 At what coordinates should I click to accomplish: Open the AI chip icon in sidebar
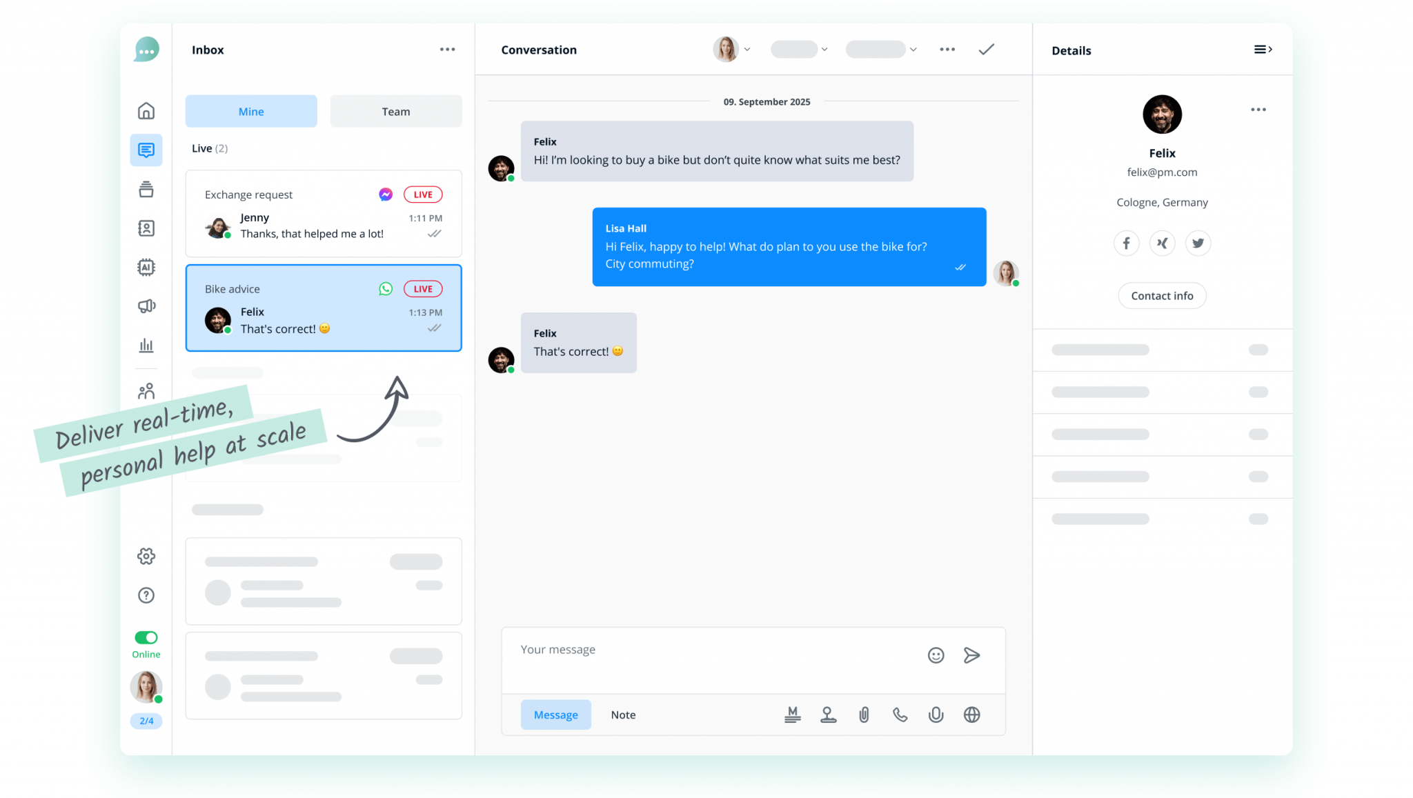pyautogui.click(x=146, y=267)
